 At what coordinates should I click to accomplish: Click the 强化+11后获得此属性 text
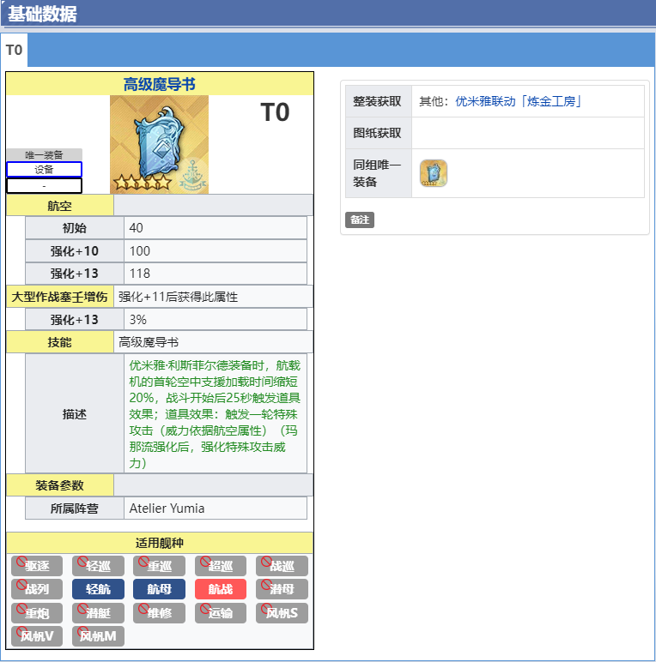tap(178, 297)
